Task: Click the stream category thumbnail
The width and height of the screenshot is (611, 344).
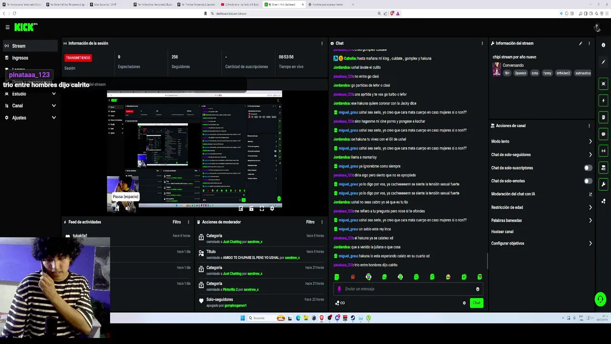Action: pos(496,69)
